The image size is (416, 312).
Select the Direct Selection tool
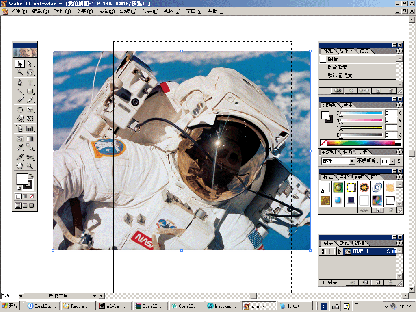(30, 64)
